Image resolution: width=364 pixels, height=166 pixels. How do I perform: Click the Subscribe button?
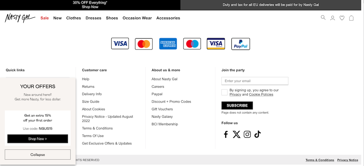click(237, 105)
